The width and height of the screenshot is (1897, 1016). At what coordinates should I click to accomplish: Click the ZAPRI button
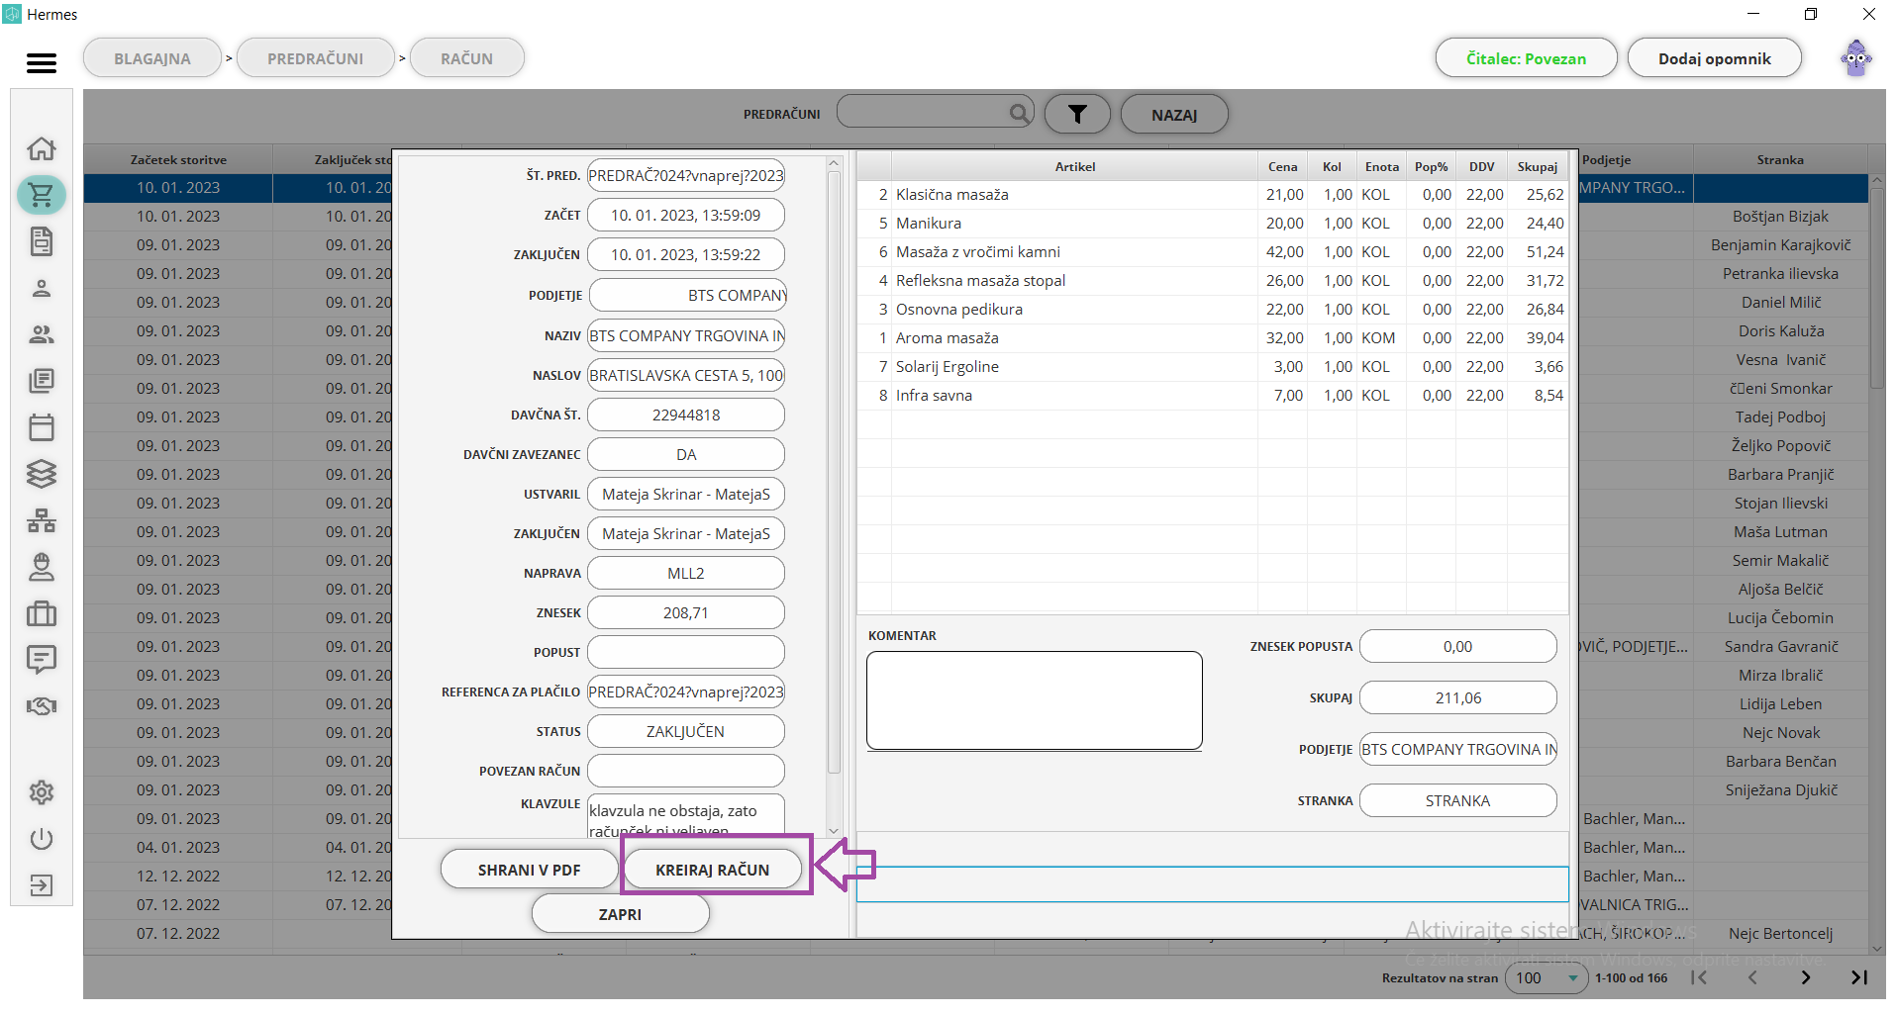coord(620,914)
